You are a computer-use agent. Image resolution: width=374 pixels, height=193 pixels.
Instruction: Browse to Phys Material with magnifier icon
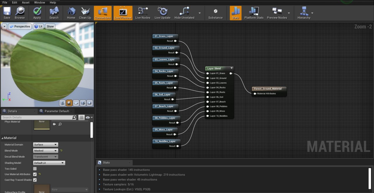pyautogui.click(x=60, y=124)
